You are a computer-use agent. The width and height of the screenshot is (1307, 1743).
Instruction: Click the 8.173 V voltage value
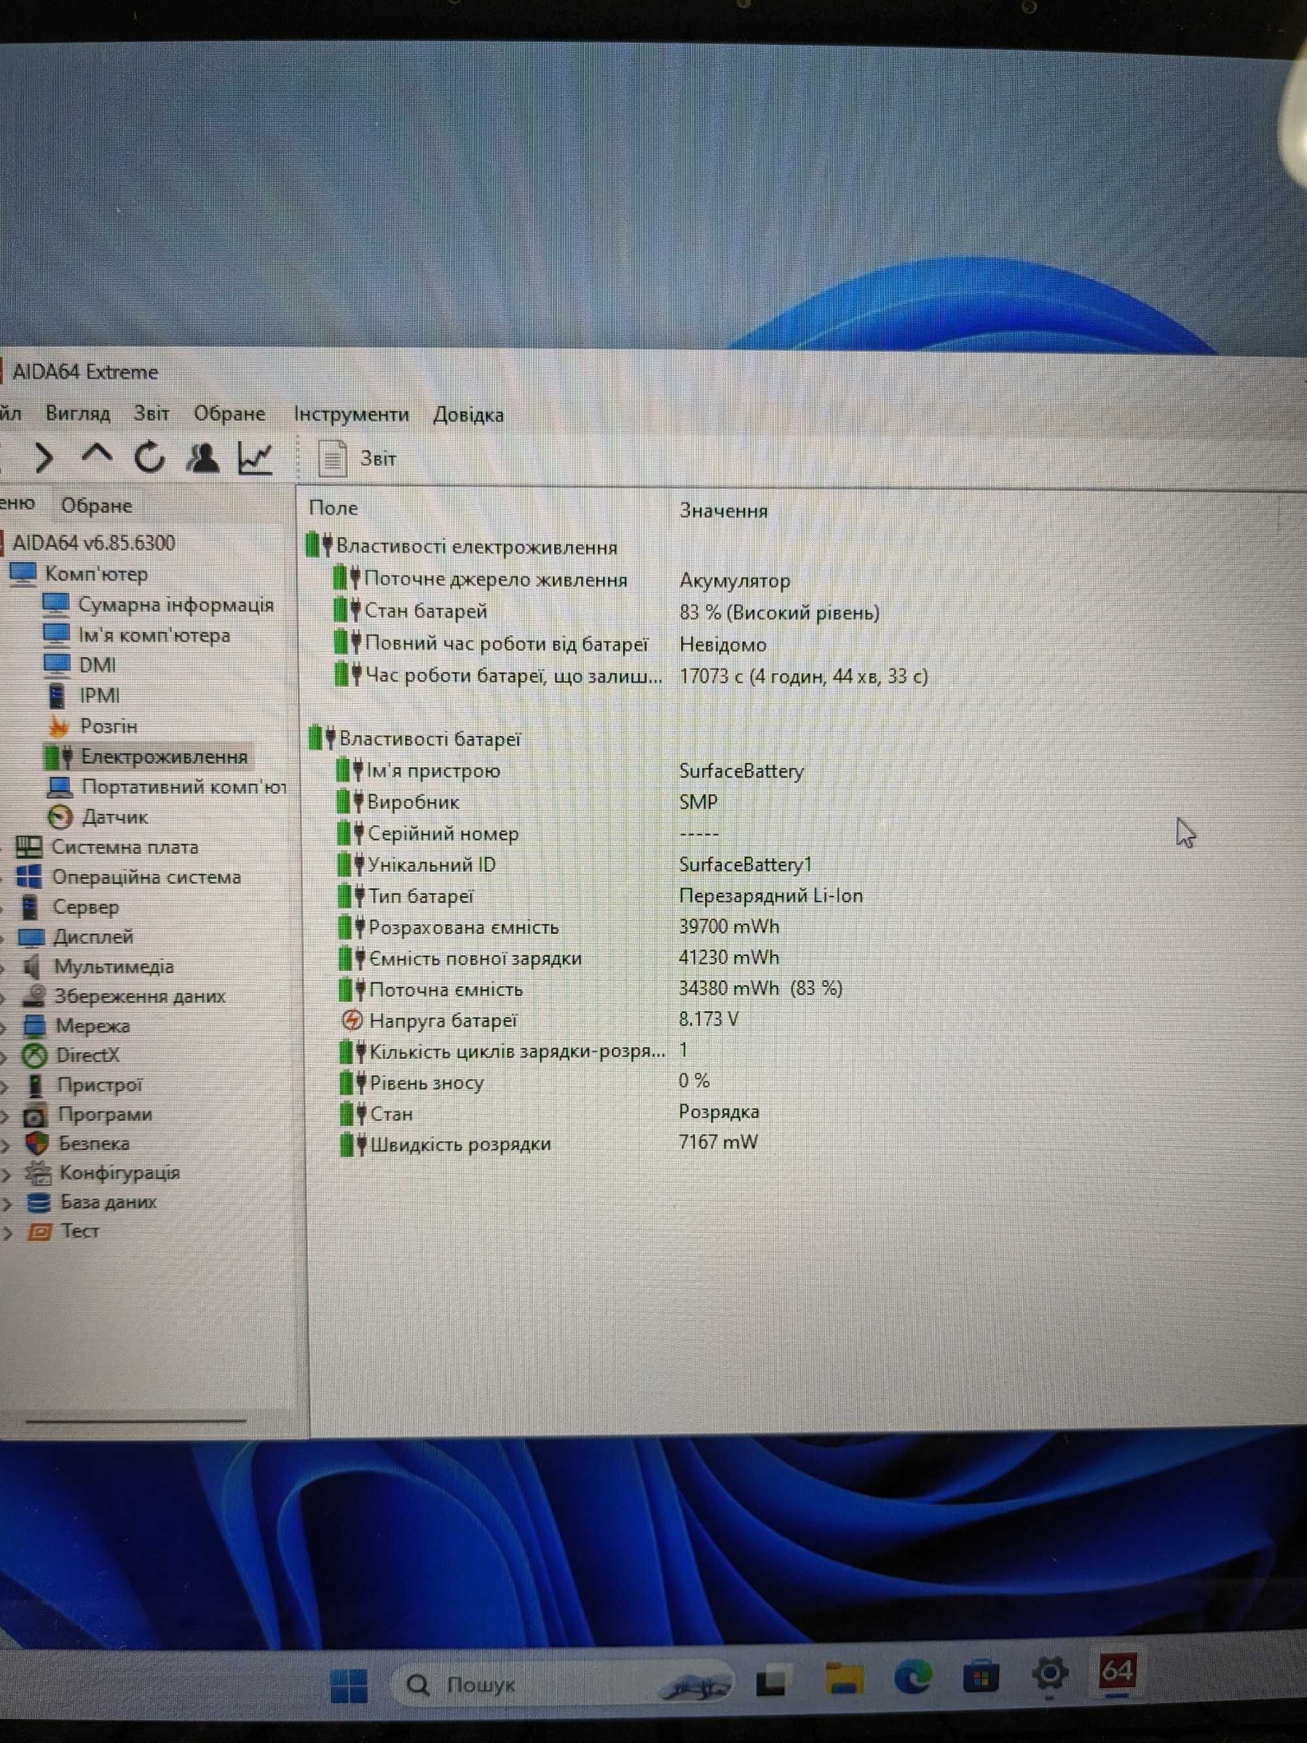(x=708, y=1019)
